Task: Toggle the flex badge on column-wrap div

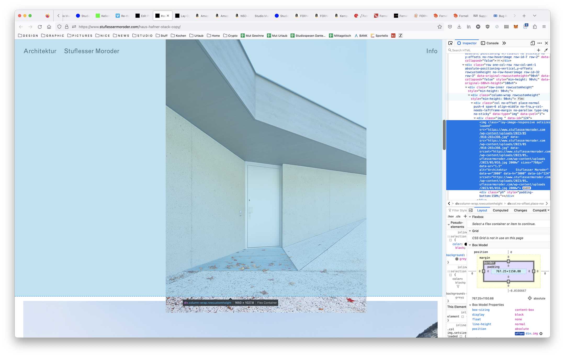Action: (521, 99)
